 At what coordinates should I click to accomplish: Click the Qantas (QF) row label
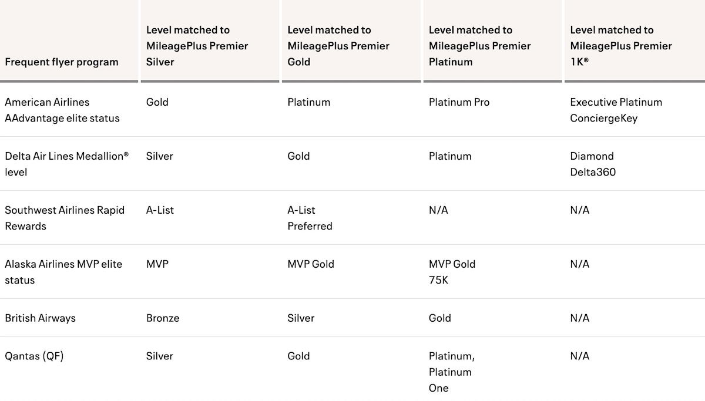click(x=34, y=356)
